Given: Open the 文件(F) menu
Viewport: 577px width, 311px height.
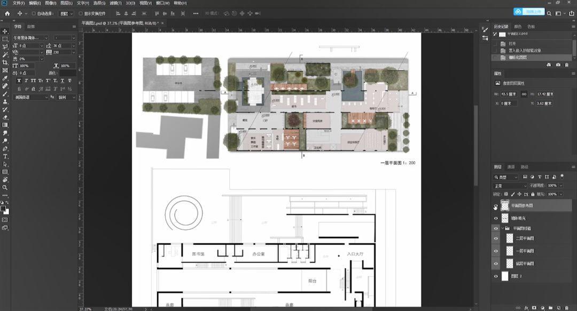Looking at the screenshot, I should 19,3.
